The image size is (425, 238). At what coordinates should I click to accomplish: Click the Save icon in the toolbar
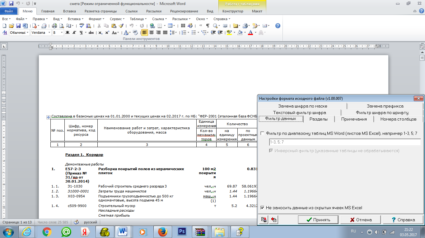(x=18, y=26)
